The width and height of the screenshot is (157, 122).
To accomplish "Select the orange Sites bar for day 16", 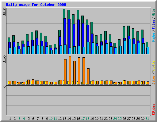I will (79, 71).
